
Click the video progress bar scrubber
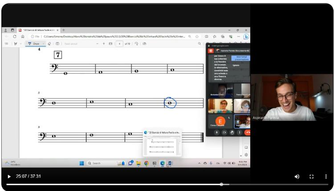(x=221, y=184)
